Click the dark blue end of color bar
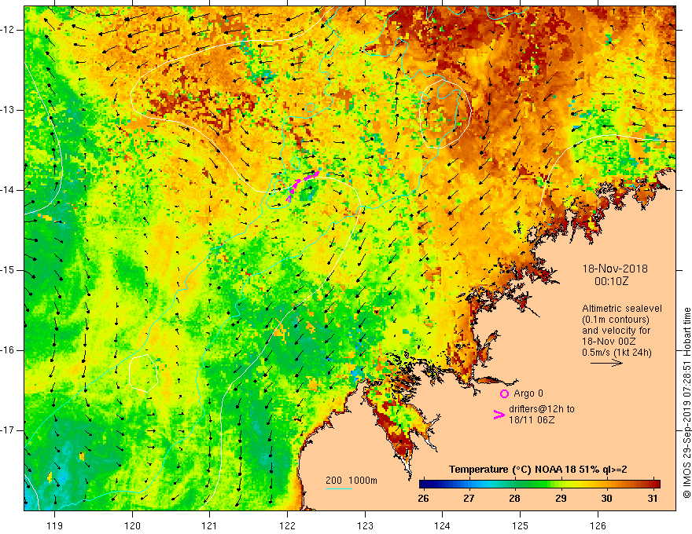Viewport: 692px width, 534px height. pyautogui.click(x=425, y=485)
